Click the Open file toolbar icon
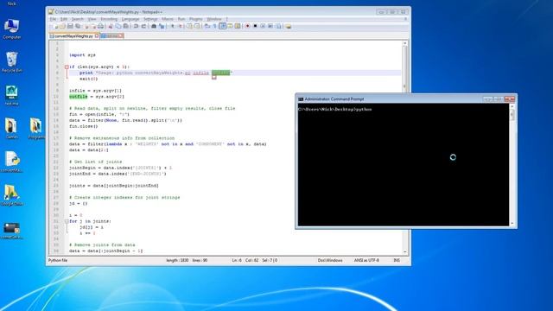This screenshot has height=311, width=553. (63, 26)
